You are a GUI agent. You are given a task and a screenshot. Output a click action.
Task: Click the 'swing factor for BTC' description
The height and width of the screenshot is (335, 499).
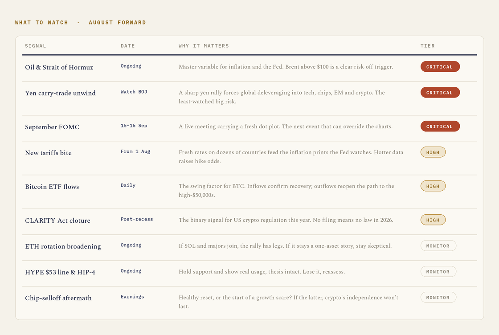(x=286, y=190)
